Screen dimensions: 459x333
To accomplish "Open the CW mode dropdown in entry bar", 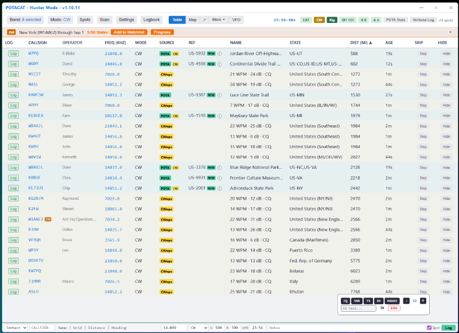I will click(x=199, y=328).
